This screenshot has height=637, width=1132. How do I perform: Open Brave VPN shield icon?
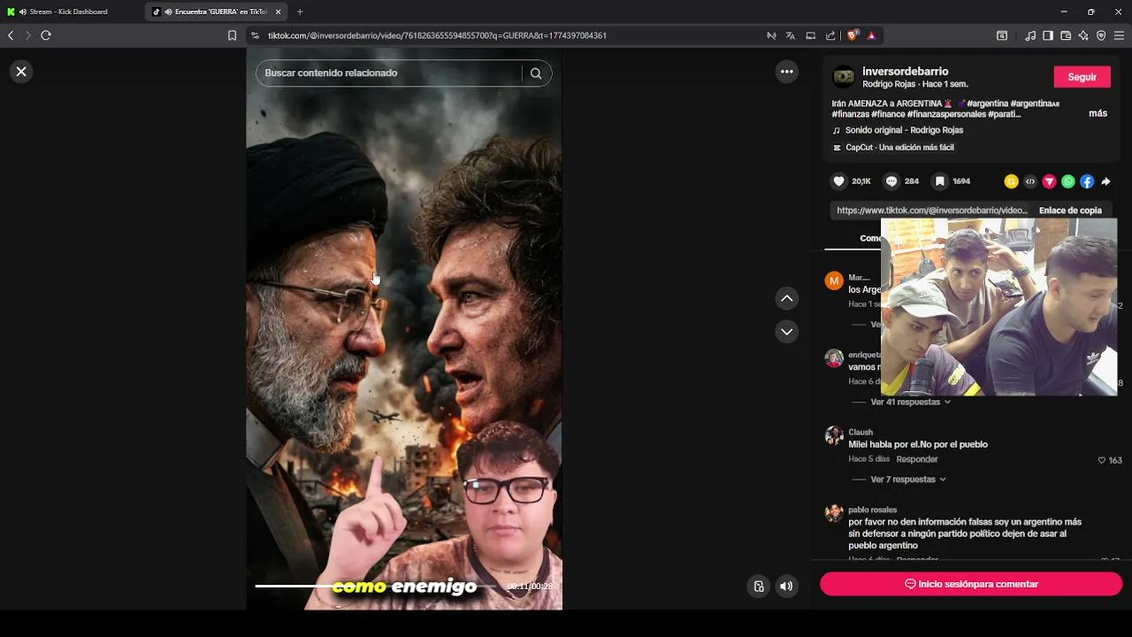(1101, 35)
